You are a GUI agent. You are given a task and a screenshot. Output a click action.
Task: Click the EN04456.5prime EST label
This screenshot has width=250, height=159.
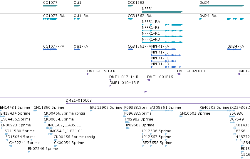(x=16, y=119)
